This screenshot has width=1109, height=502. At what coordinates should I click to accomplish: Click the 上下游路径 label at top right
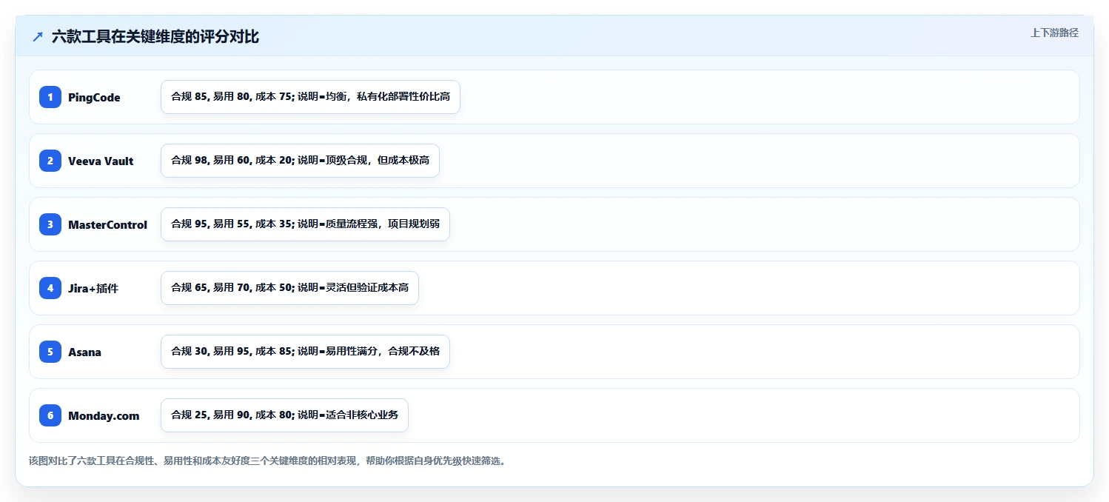pyautogui.click(x=1054, y=33)
